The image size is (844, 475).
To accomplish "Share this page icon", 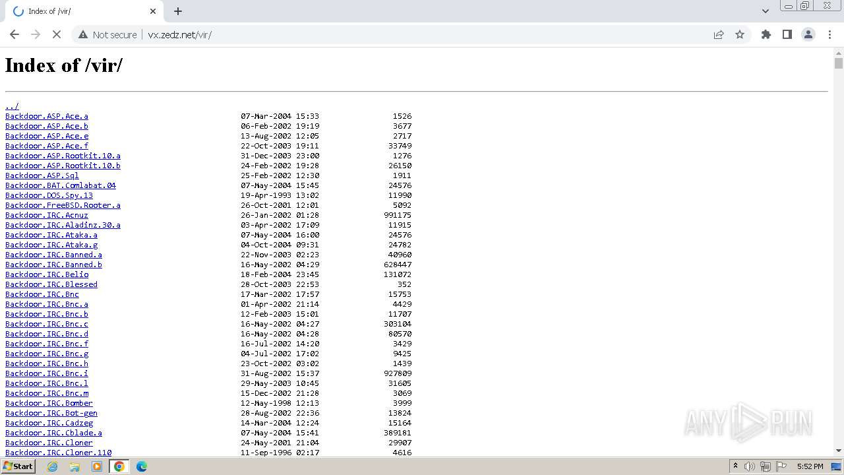I will tap(719, 34).
